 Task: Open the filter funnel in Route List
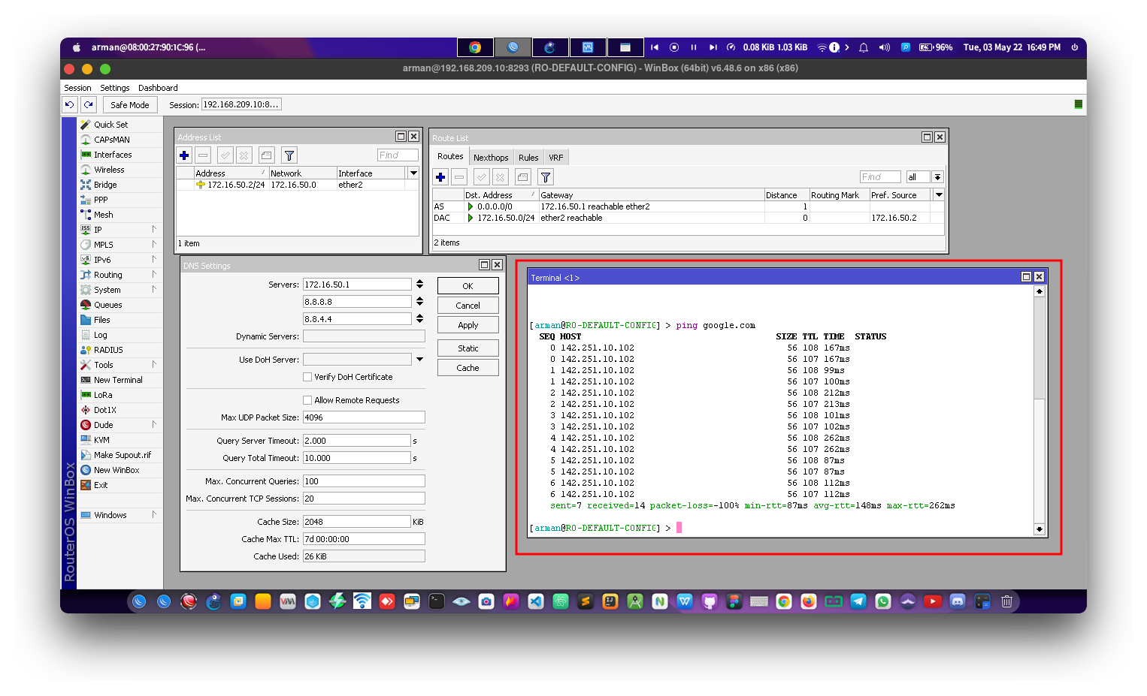(545, 176)
